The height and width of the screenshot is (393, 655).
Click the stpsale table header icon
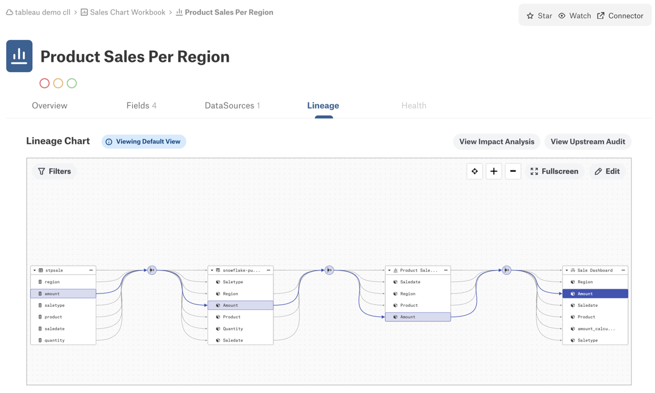pos(41,270)
